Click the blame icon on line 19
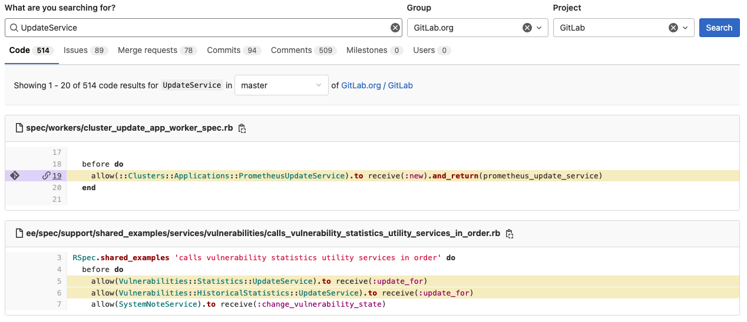Screen dimensions: 747x322 pos(15,175)
